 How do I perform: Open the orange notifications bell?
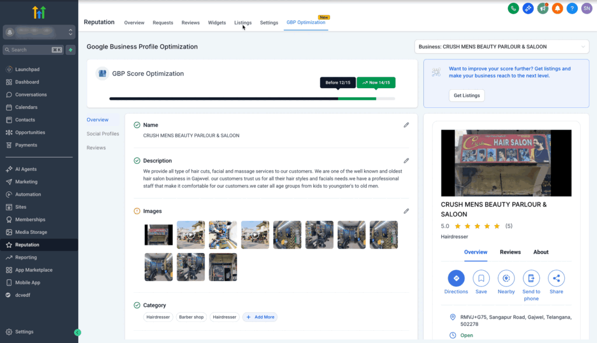click(x=557, y=8)
